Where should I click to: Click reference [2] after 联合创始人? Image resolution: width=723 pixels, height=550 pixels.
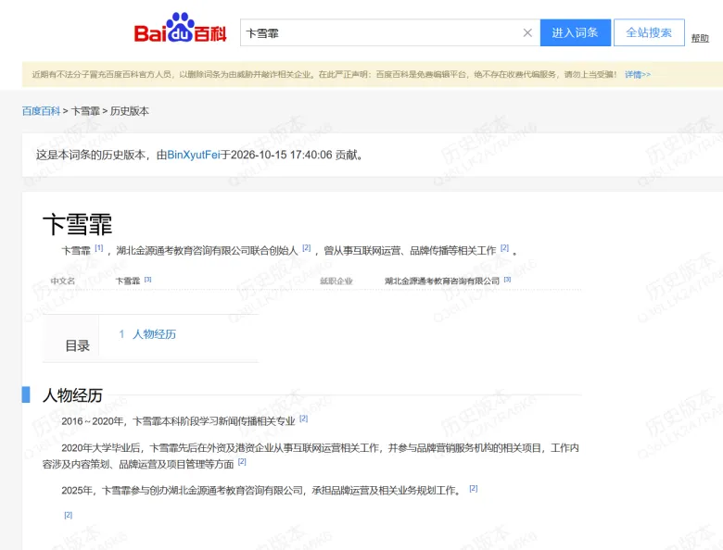(x=306, y=248)
